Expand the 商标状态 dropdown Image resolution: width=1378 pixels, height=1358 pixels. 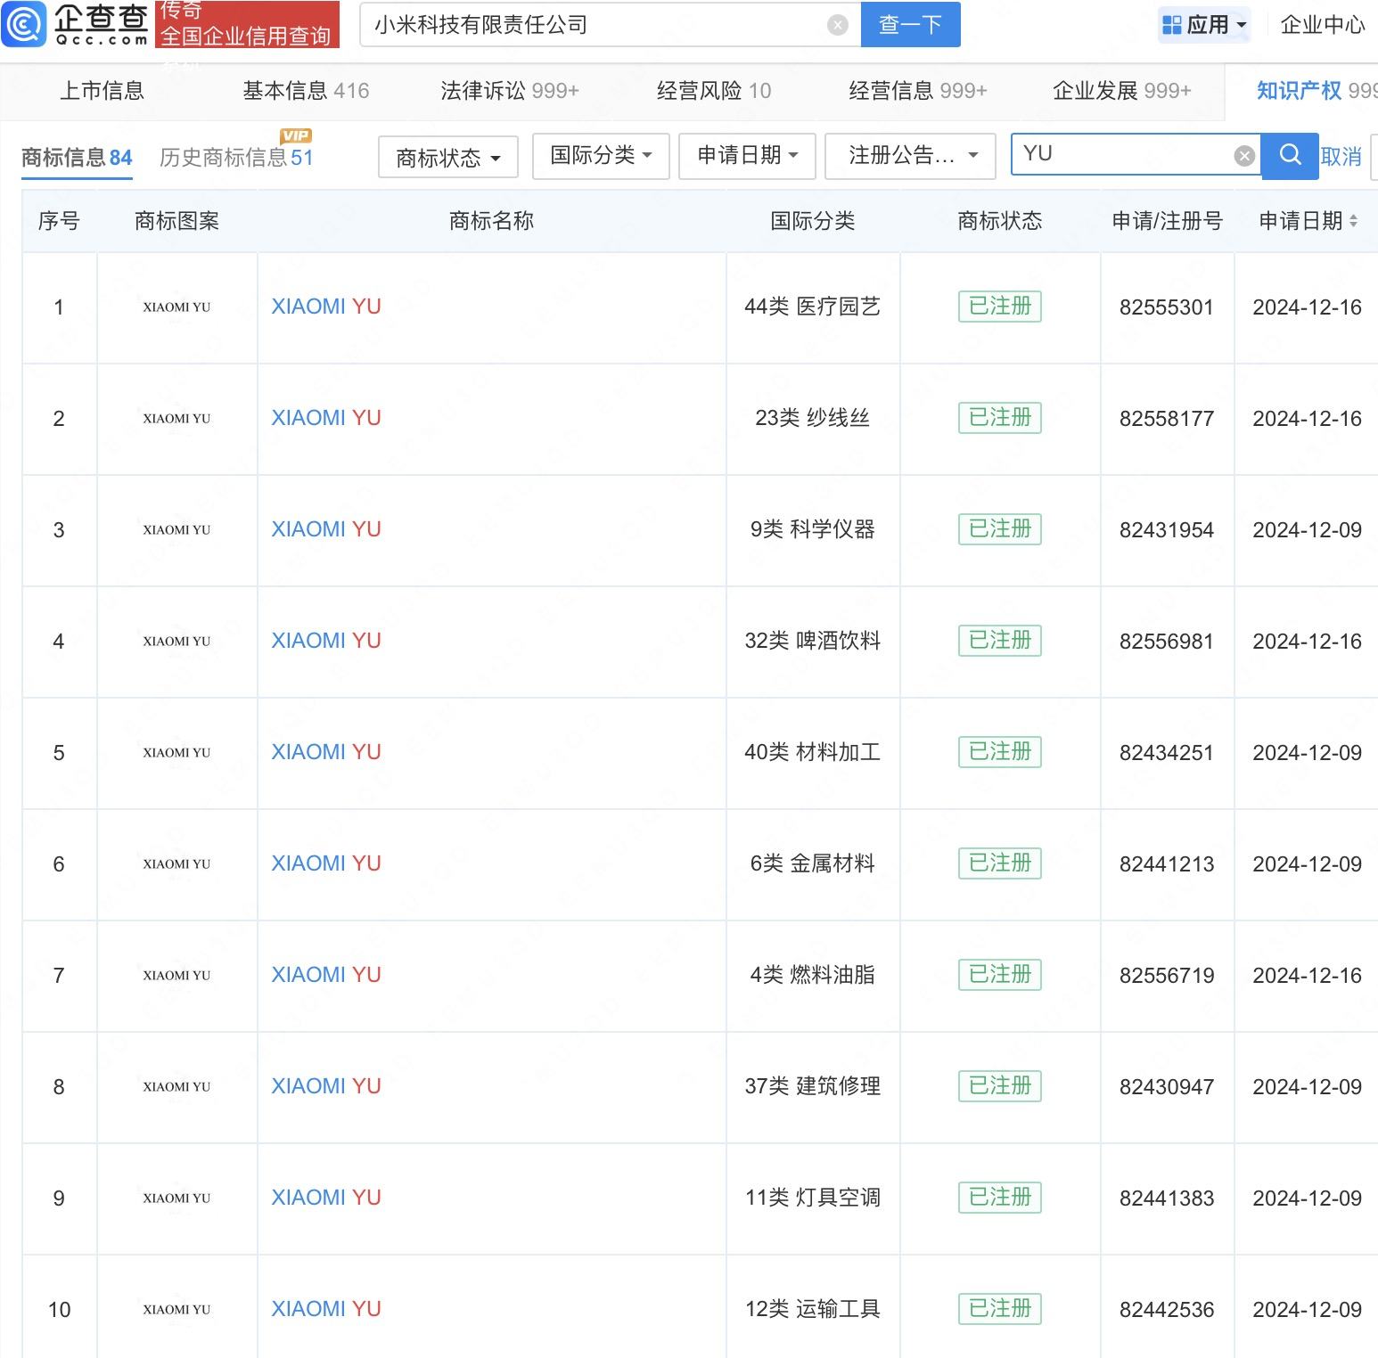447,158
